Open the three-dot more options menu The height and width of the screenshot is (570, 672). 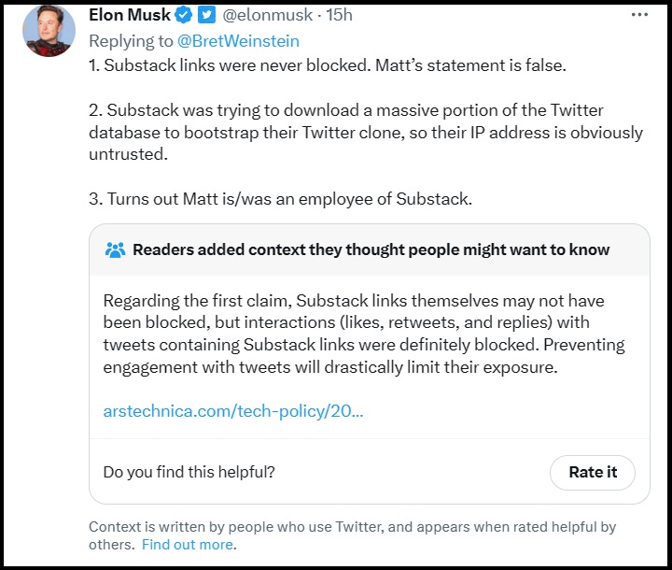click(639, 15)
